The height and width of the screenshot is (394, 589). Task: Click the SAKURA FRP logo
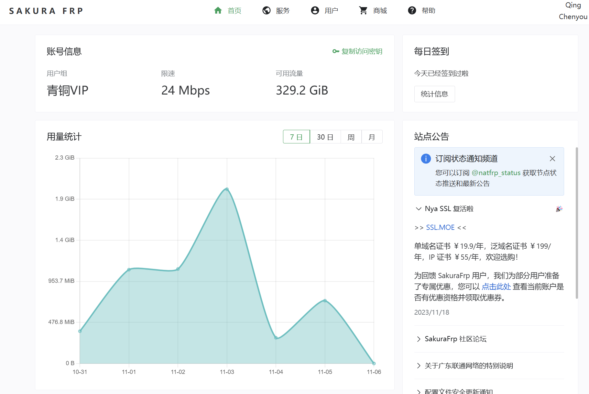(46, 11)
